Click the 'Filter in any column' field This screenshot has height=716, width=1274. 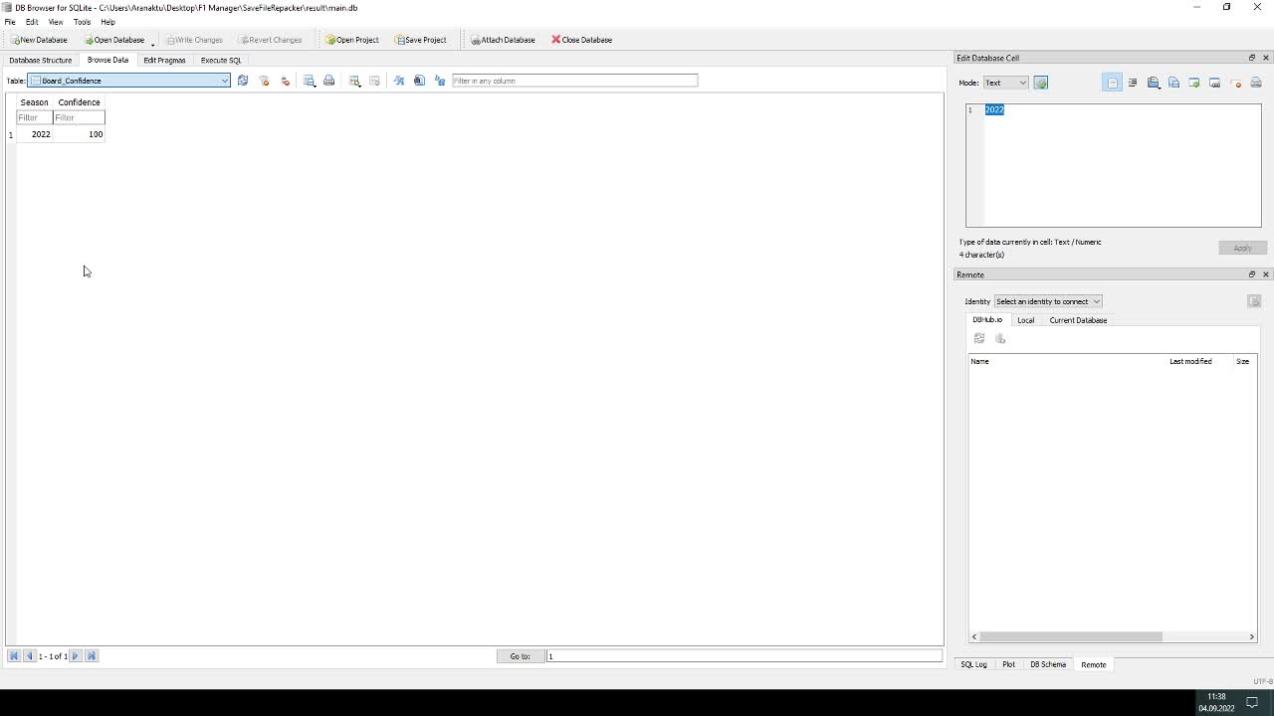point(574,81)
